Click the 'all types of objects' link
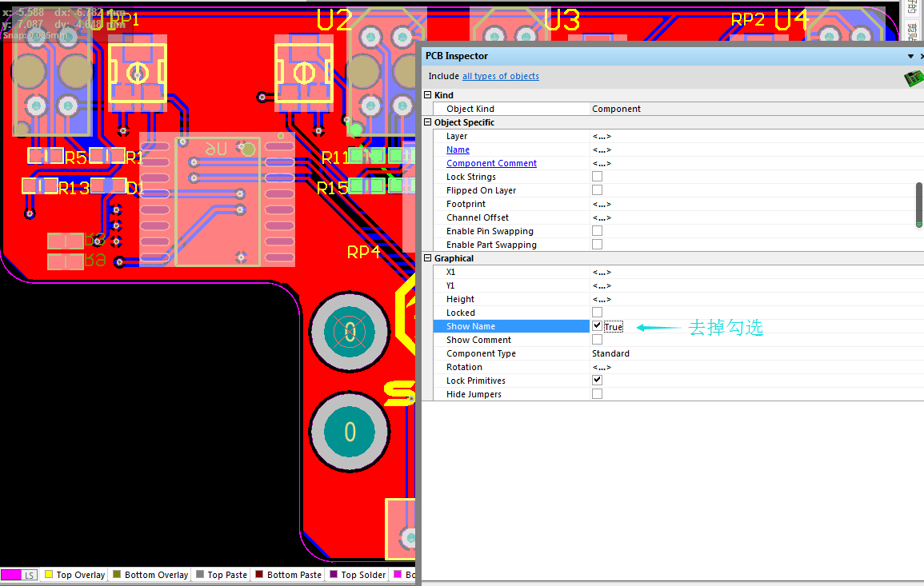 (x=500, y=76)
